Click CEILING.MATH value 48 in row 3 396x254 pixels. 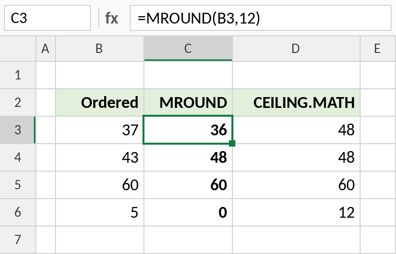pyautogui.click(x=296, y=130)
